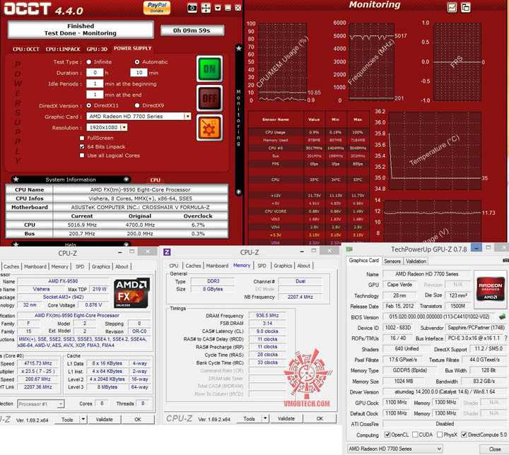Open the Mainboard tab in left CPU-Z window
509x455 pixels.
coord(35,266)
